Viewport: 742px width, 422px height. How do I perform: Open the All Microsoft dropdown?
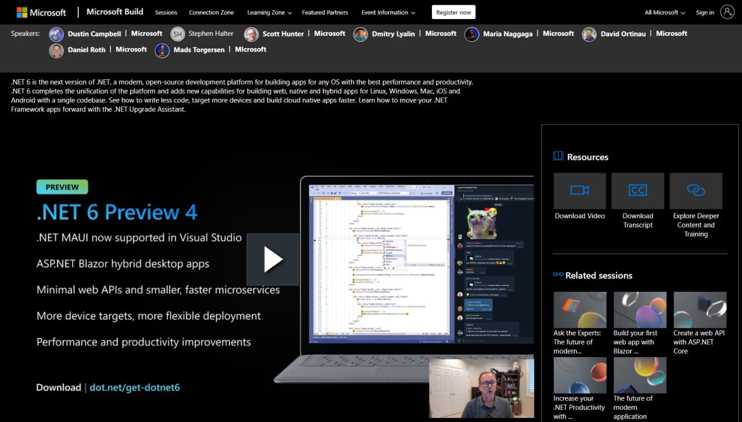[x=665, y=12]
